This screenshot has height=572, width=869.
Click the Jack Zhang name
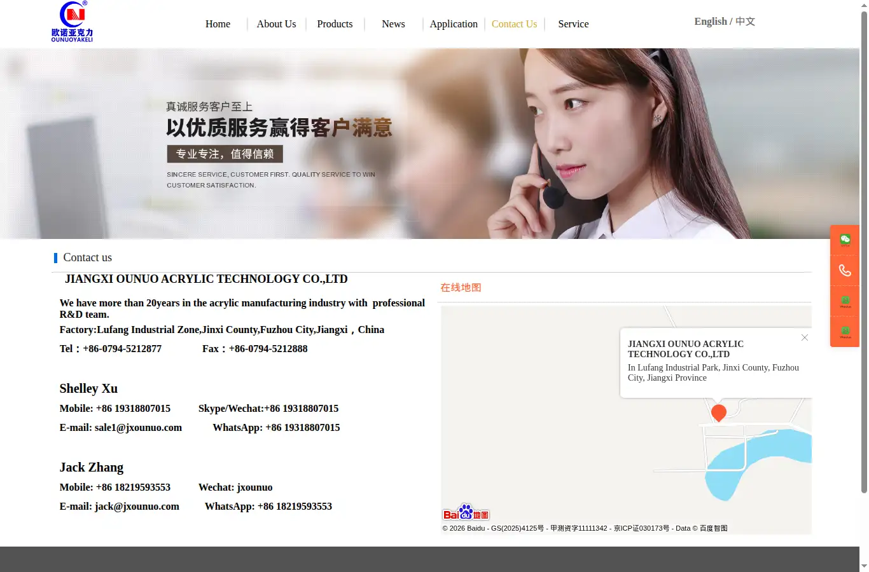92,467
